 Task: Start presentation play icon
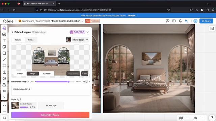point(174,21)
